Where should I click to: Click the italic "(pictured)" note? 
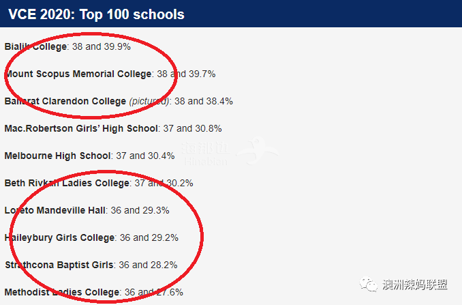tap(149, 102)
